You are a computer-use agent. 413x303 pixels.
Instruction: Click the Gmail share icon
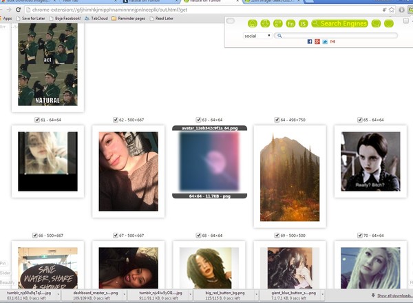[332, 42]
